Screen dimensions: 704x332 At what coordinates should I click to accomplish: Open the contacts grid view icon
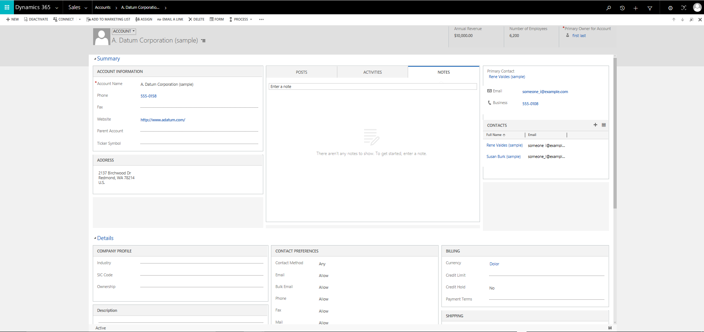click(x=604, y=125)
